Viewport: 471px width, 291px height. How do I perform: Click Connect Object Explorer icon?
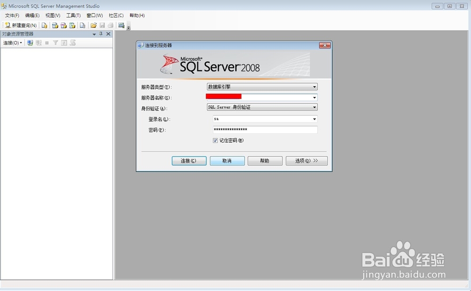[x=30, y=43]
